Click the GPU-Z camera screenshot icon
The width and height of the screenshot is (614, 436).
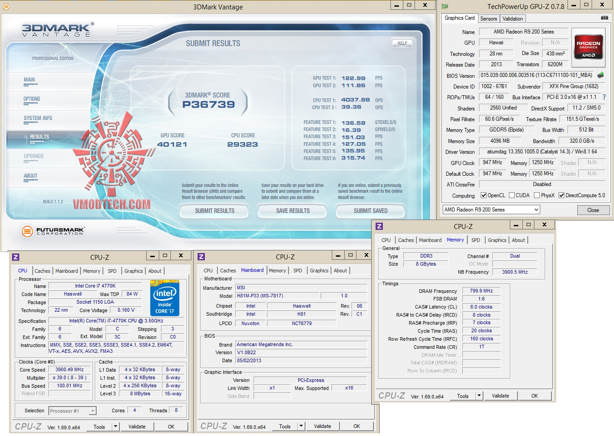coord(604,18)
